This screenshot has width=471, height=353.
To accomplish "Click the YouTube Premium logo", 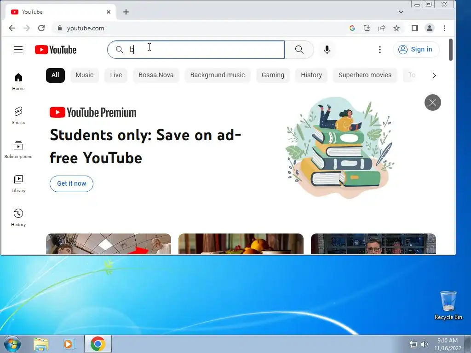I will (93, 113).
